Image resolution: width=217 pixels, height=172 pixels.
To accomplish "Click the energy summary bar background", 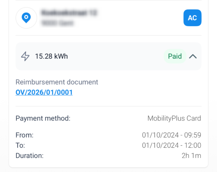I will pos(108,56).
